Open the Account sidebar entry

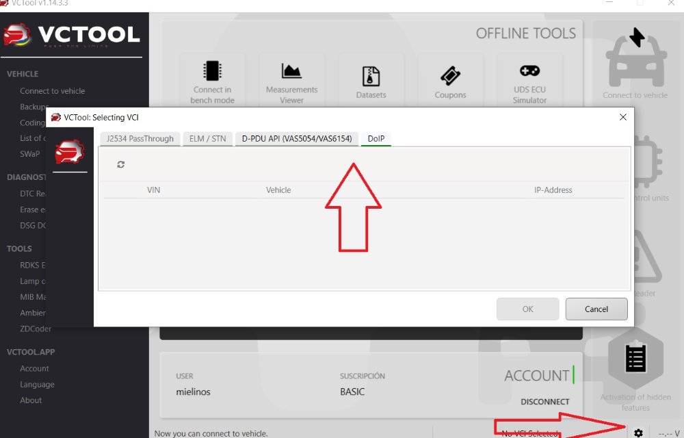pyautogui.click(x=34, y=369)
